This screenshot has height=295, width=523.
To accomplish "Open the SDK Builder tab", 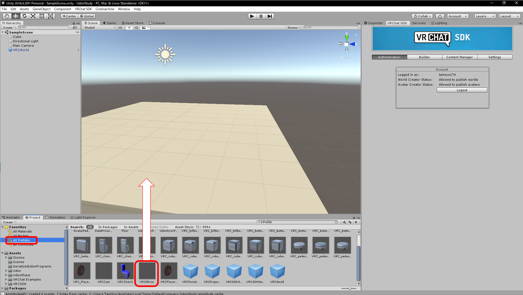I will pyautogui.click(x=424, y=57).
